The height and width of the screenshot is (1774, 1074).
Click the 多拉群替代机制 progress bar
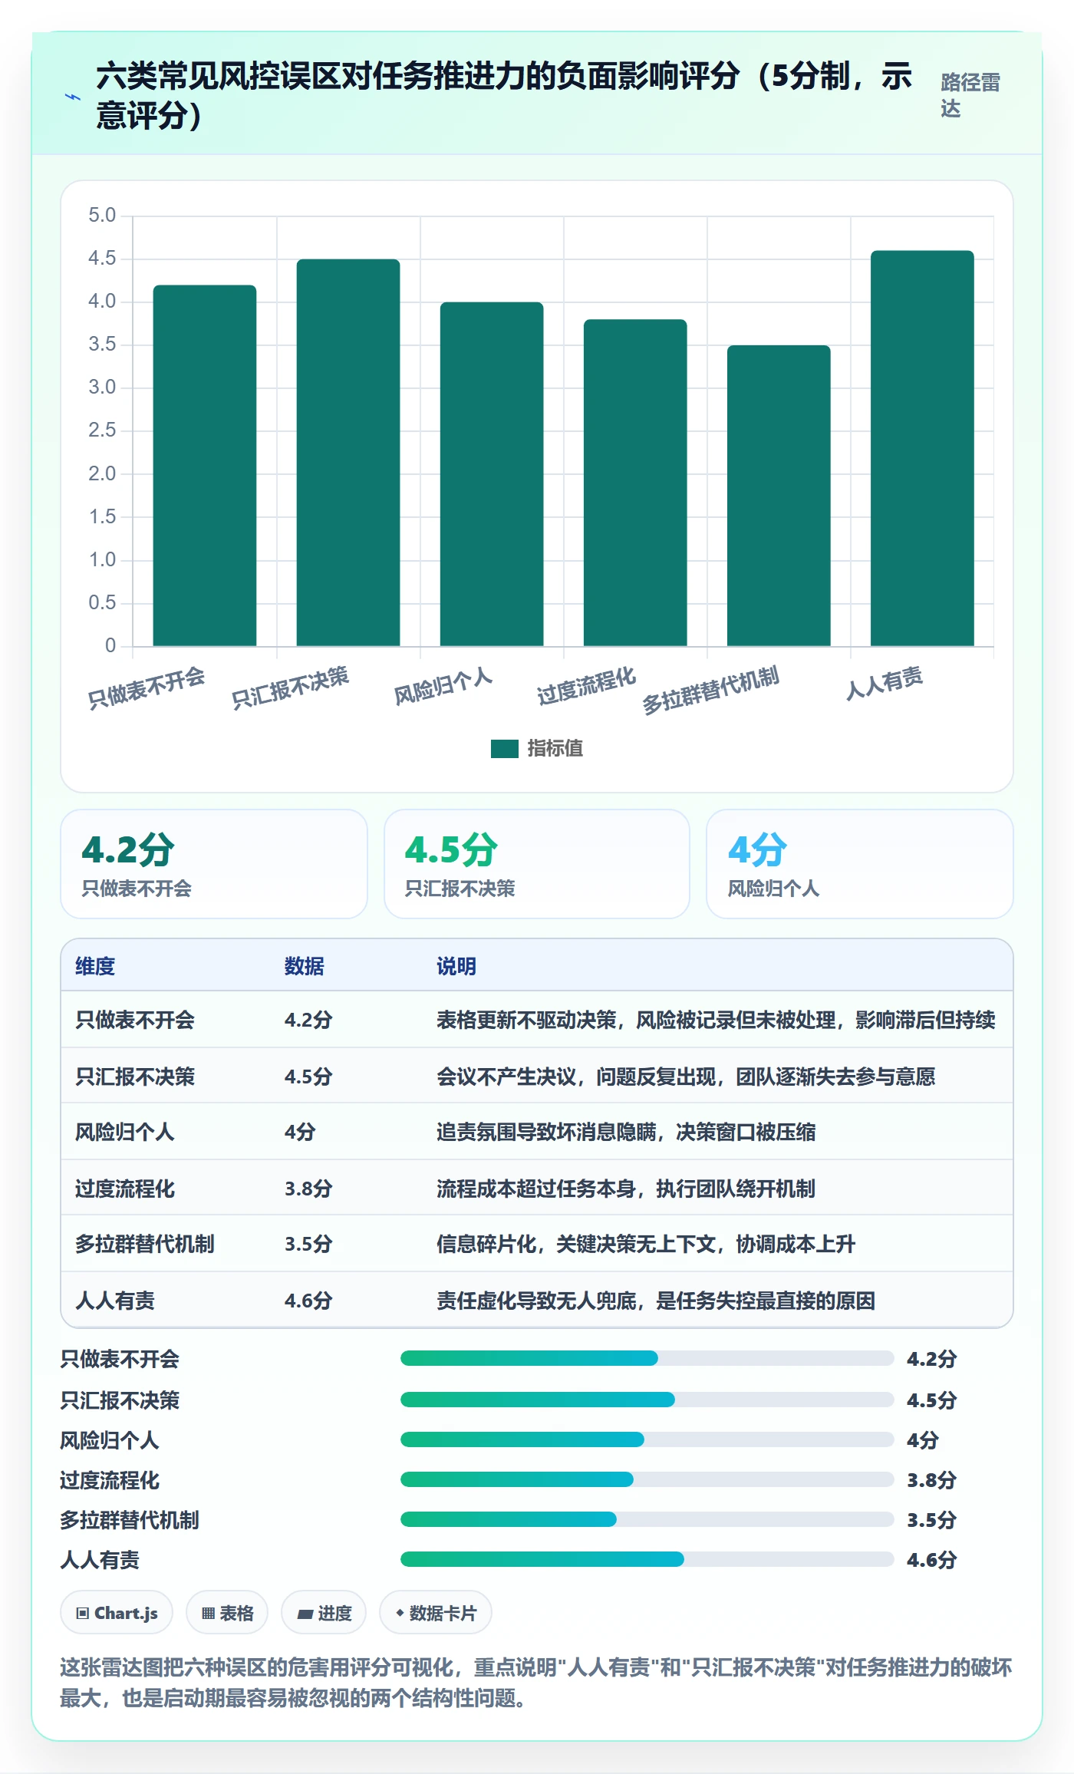coord(647,1519)
